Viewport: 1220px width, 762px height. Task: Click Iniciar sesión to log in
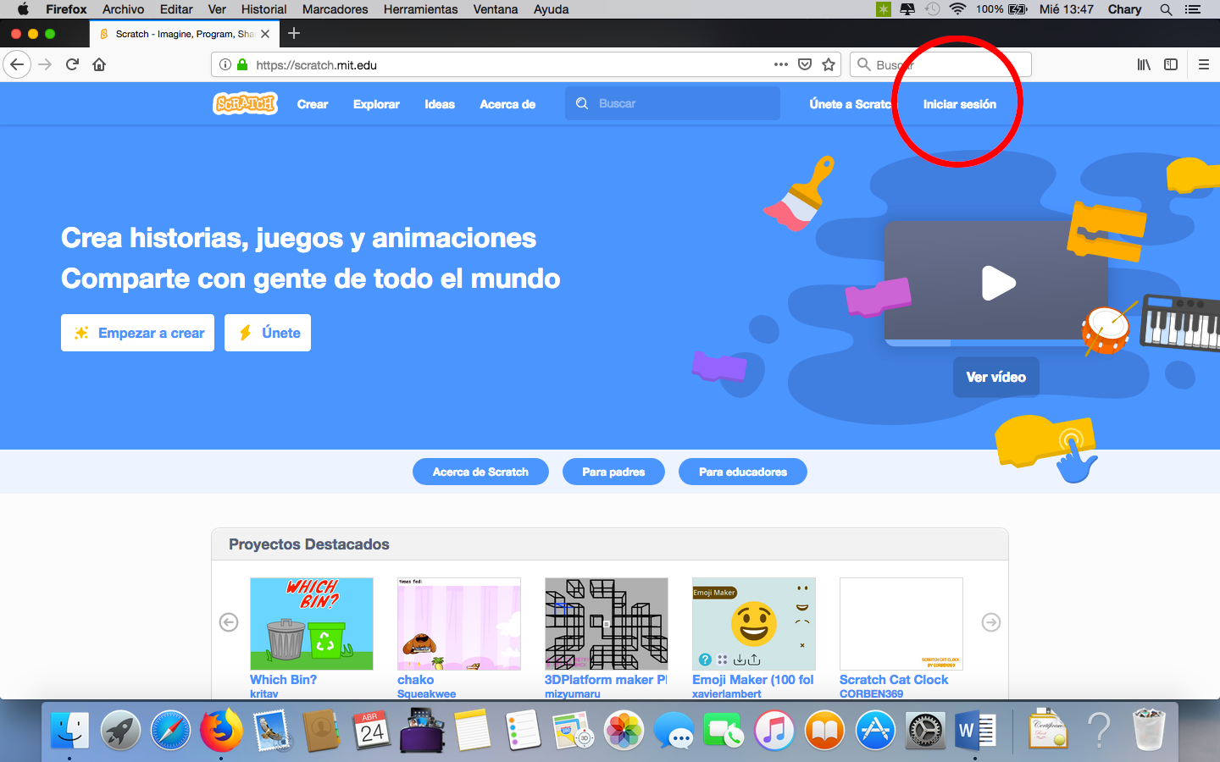coord(960,104)
